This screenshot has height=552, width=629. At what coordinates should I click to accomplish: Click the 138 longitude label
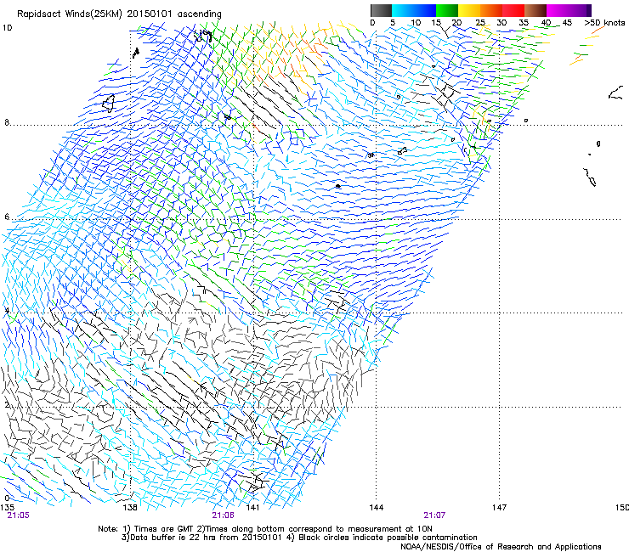click(x=130, y=508)
